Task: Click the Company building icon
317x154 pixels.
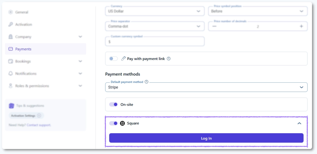Action: point(11,37)
